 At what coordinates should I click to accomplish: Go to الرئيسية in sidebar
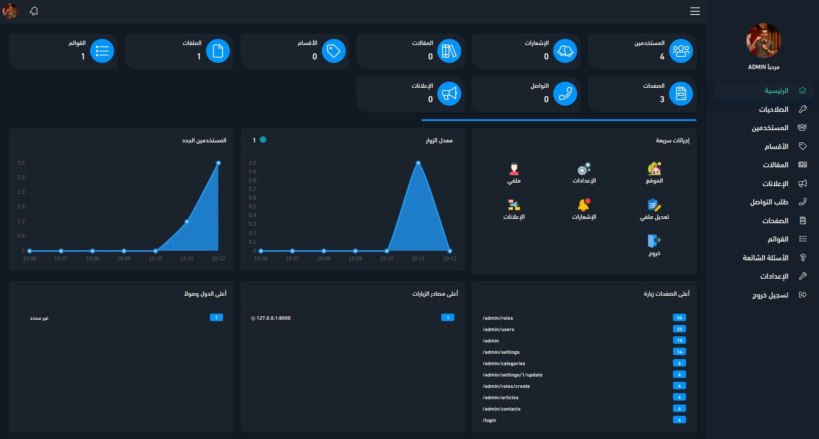763,90
